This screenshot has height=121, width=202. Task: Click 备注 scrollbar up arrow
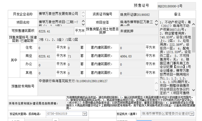coord(193,24)
